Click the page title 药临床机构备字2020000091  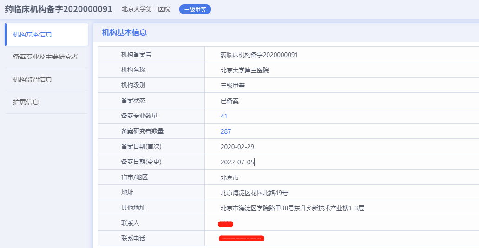(x=59, y=9)
